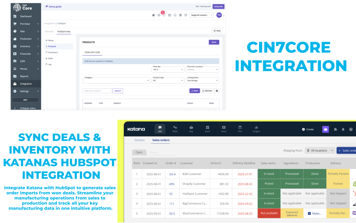Open notifications bell in Cin7 Core toolbar
356x223 pixels.
coord(175,15)
